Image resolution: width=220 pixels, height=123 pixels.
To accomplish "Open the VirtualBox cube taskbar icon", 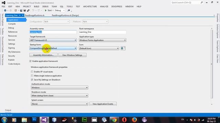I will 54,120.
